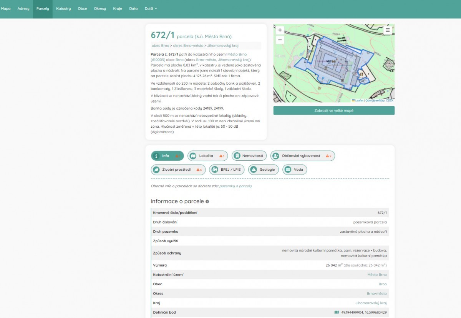The image size is (461, 318).
Task: Click the 672/1 parcel heading
Action: (163, 35)
